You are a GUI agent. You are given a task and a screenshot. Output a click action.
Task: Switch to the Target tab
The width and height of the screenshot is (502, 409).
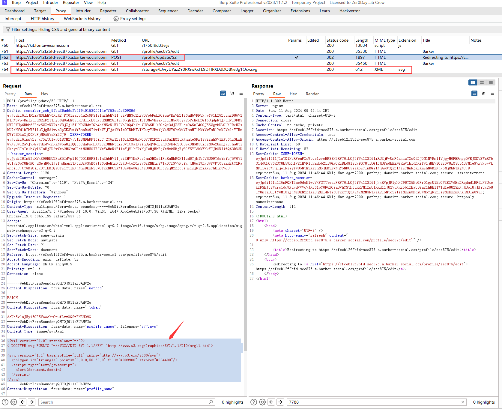tap(40, 11)
